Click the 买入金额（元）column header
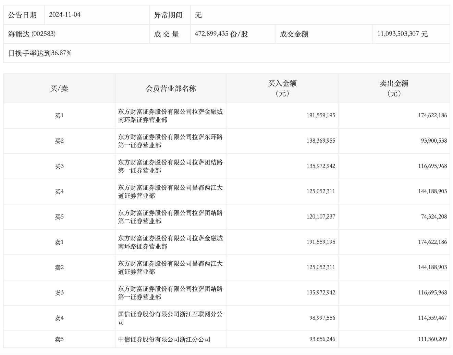Viewport: 453px width, 355px height. click(282, 88)
